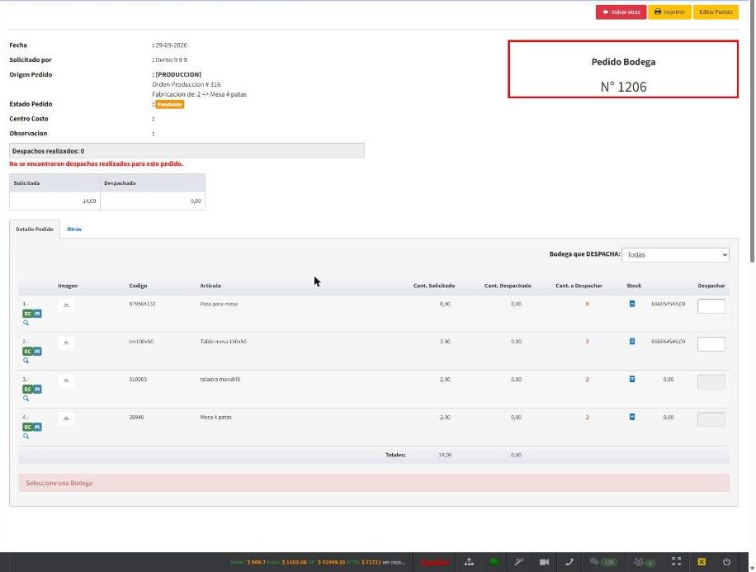Click the magic wand icon in bottom bar

(x=519, y=562)
